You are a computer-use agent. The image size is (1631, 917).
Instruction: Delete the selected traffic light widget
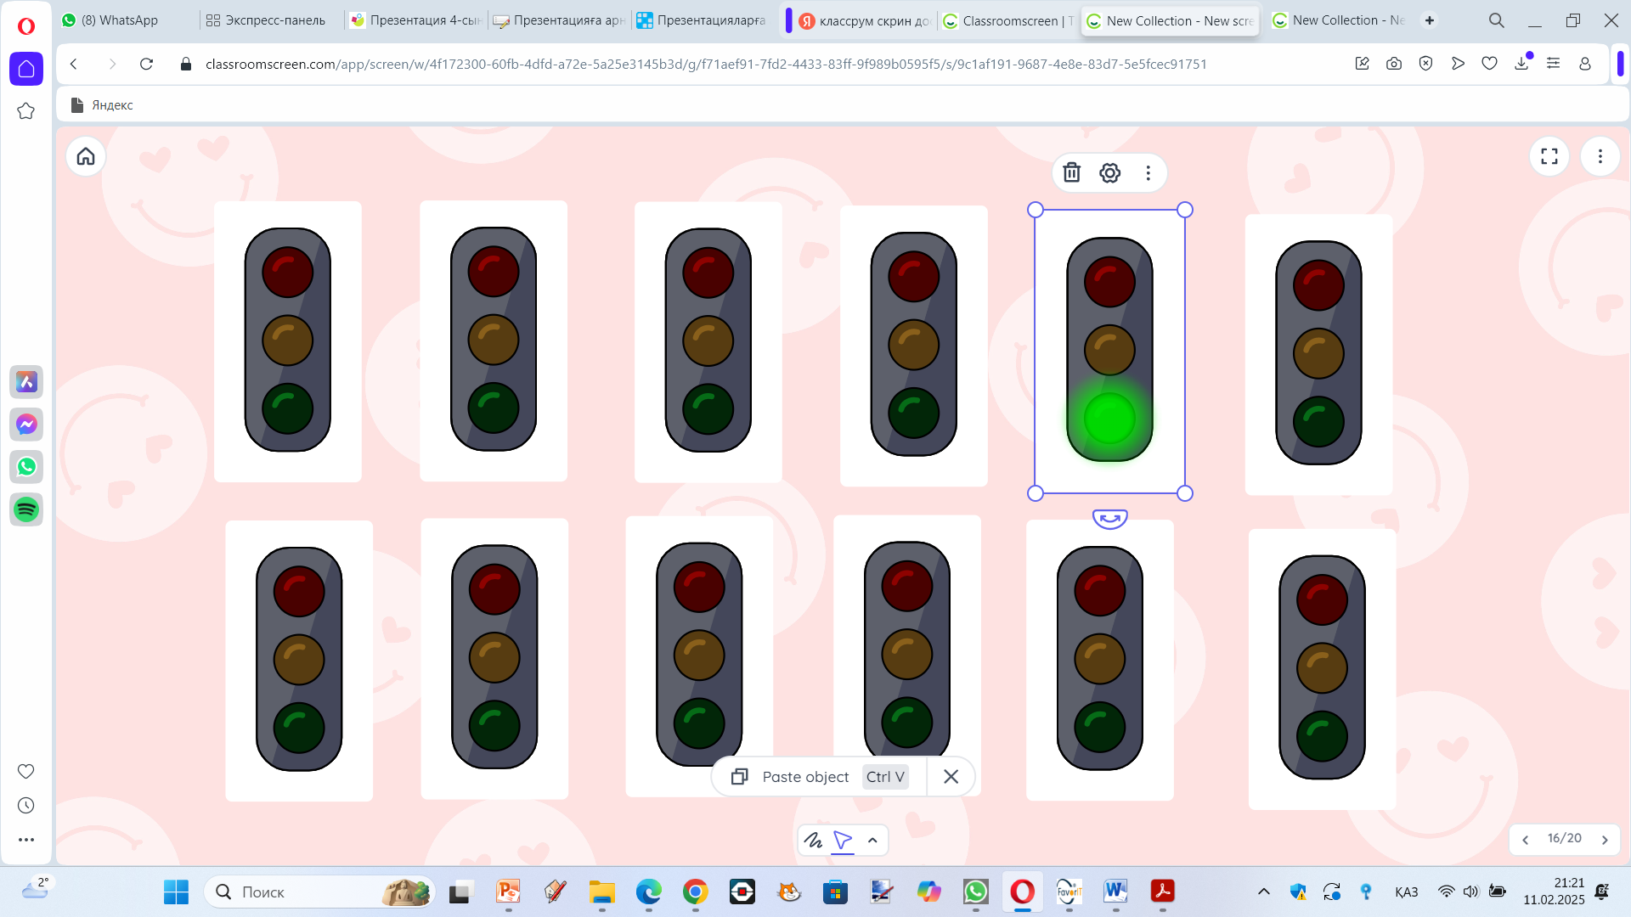[1071, 173]
